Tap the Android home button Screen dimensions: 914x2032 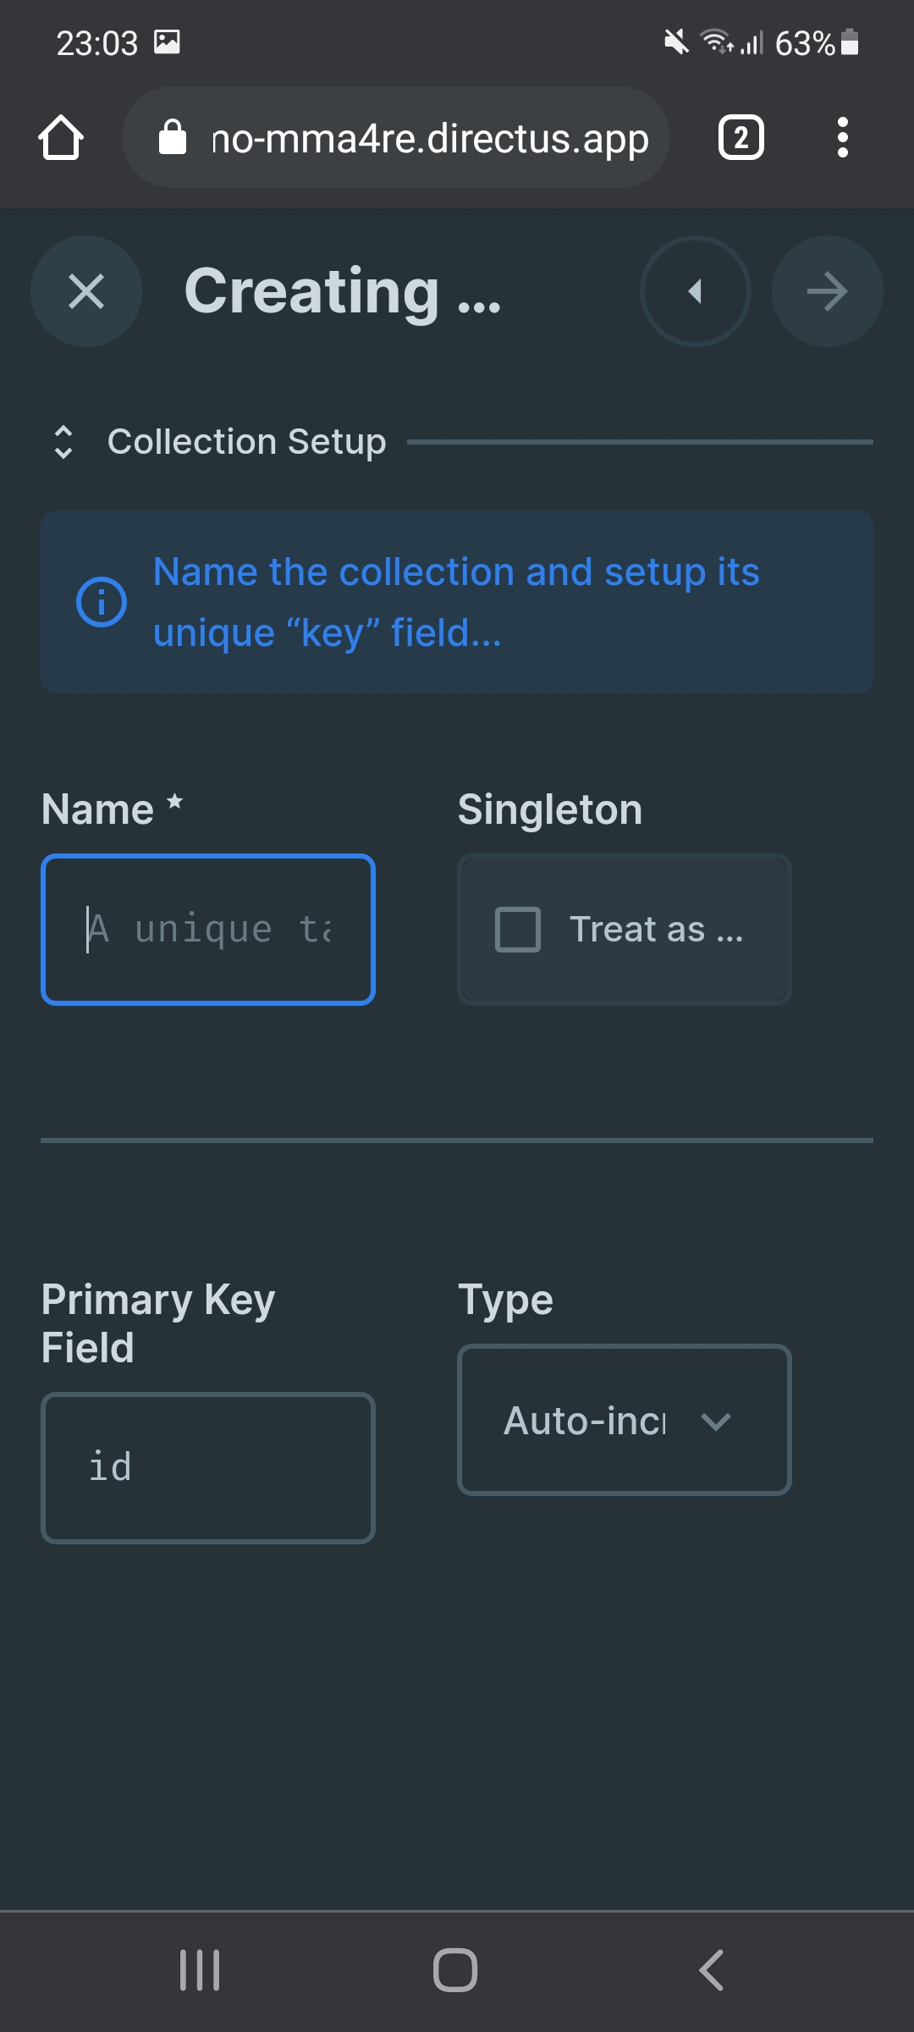point(455,1968)
